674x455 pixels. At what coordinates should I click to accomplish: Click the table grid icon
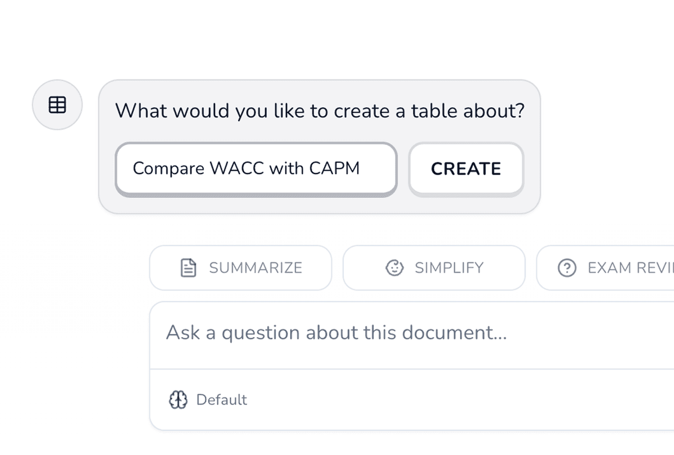(57, 104)
